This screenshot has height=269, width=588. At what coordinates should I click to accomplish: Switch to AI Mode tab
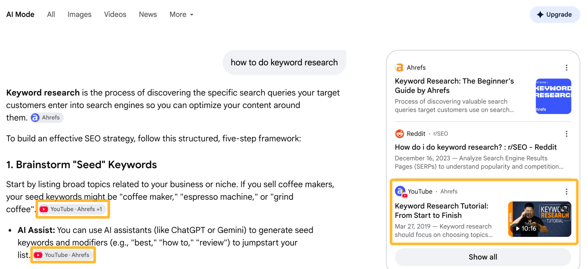[20, 15]
